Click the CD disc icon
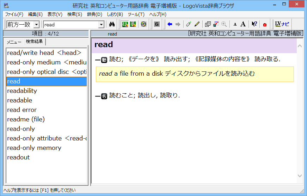The width and height of the screenshot is (307, 196). point(143,24)
